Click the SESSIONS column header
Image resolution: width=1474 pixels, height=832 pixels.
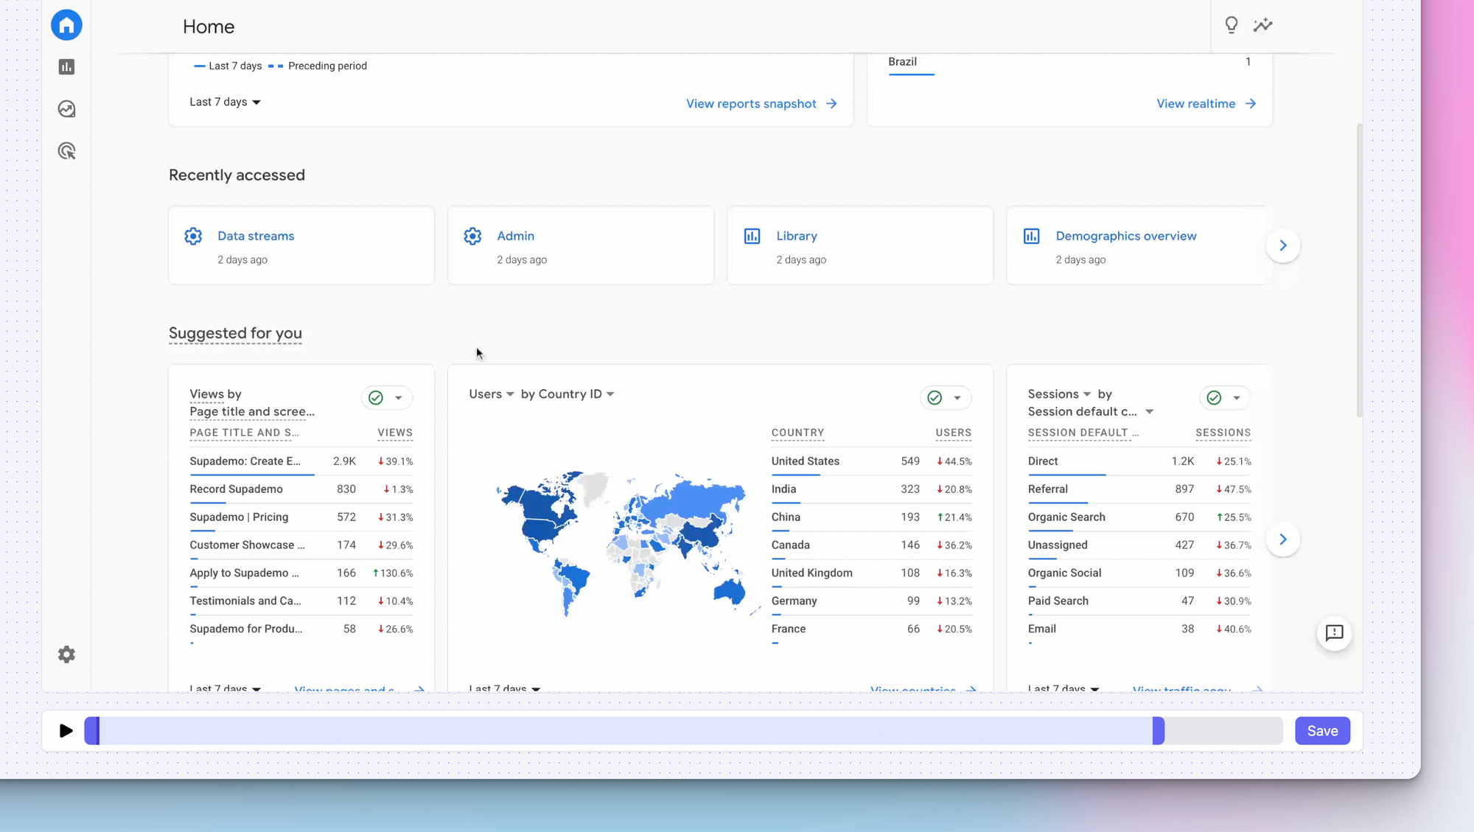point(1223,433)
